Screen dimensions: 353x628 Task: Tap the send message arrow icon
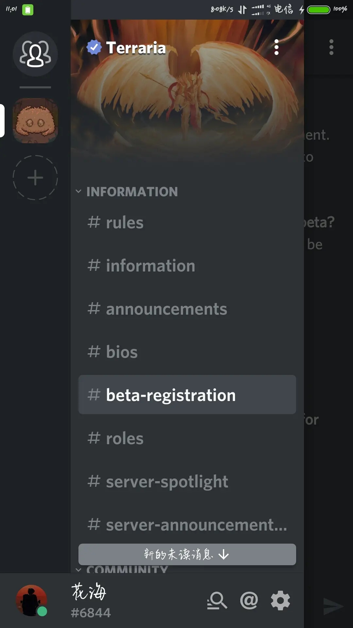click(333, 606)
